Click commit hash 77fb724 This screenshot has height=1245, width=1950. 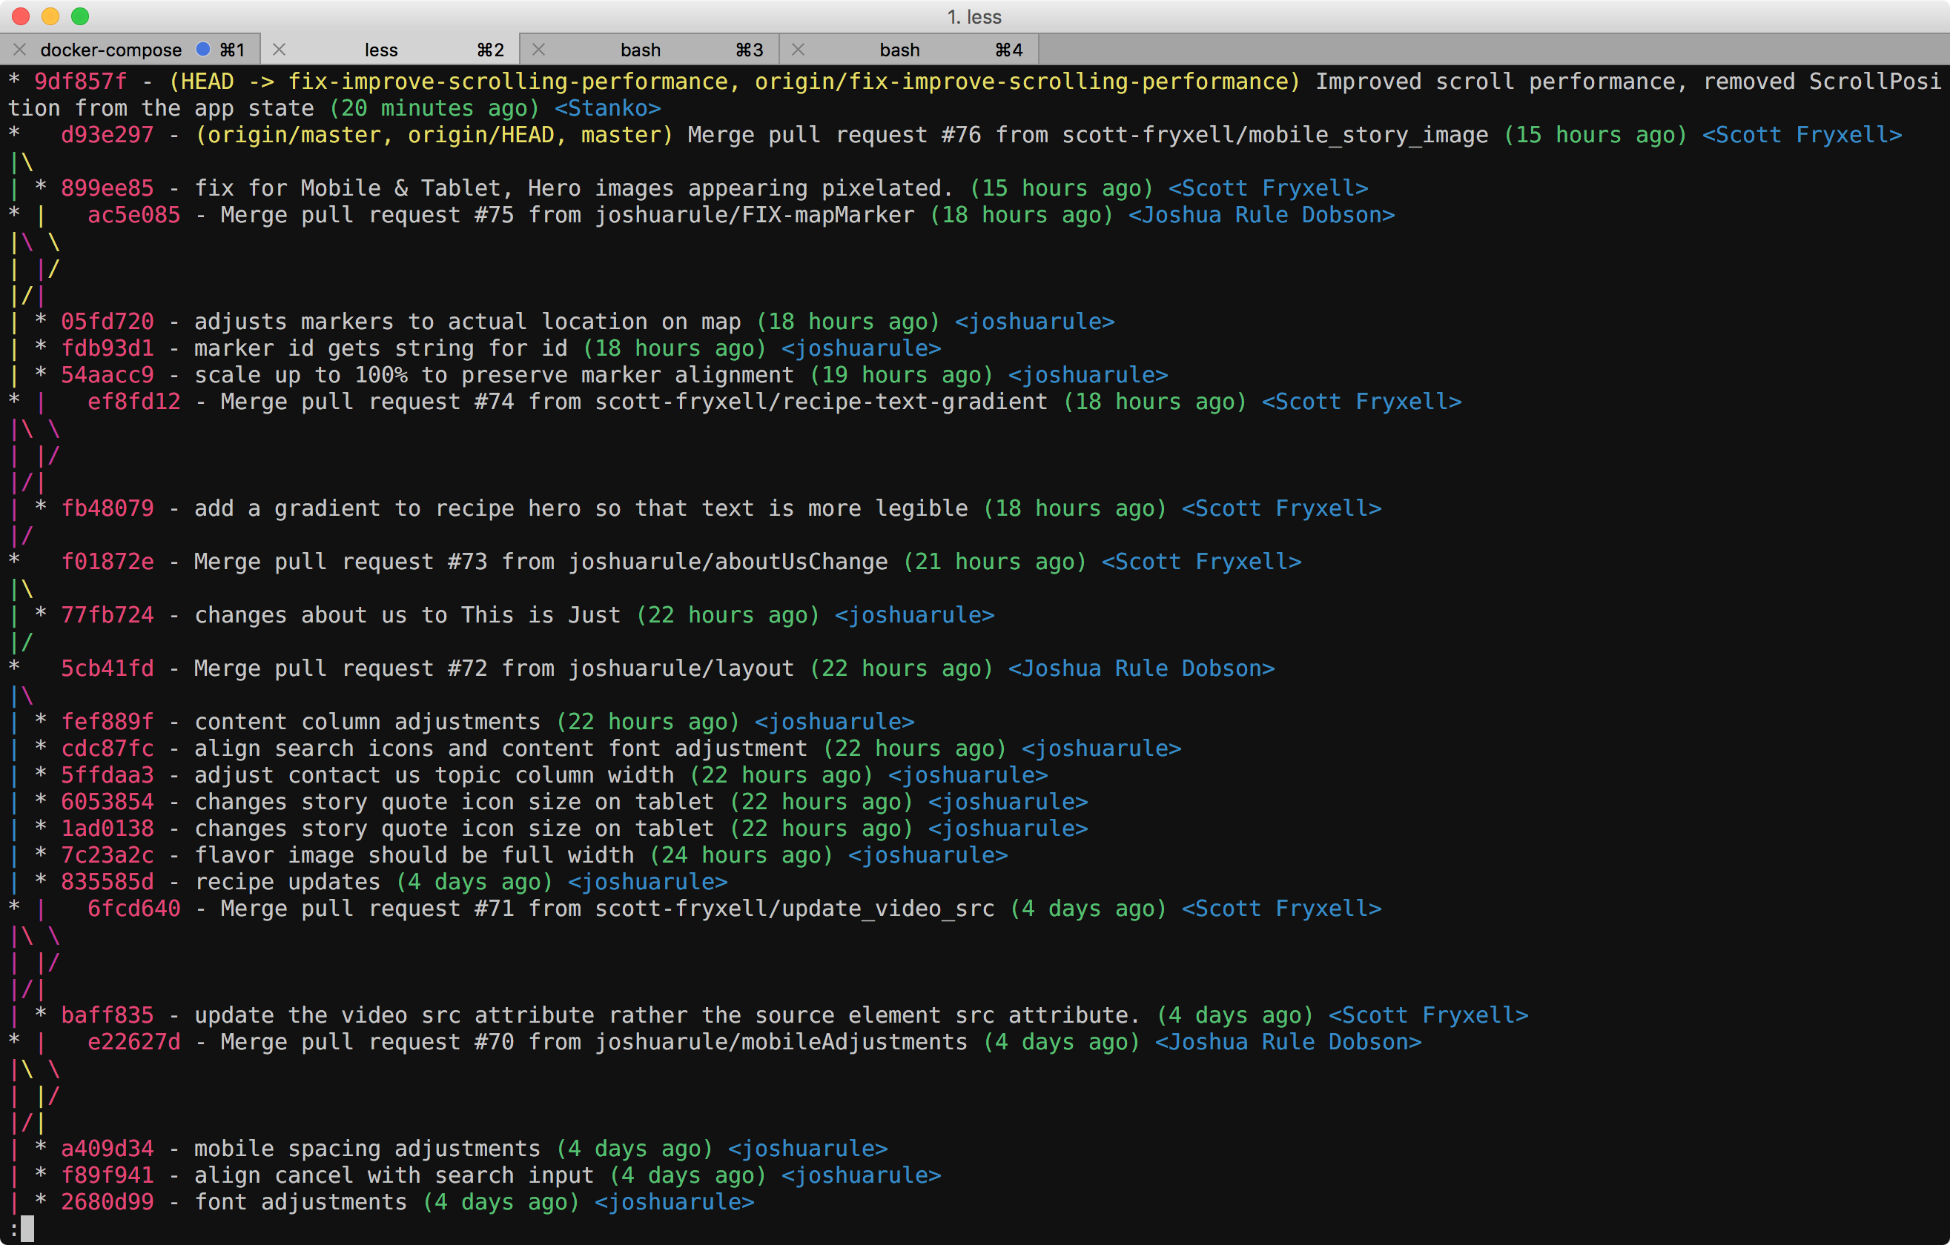(x=107, y=616)
